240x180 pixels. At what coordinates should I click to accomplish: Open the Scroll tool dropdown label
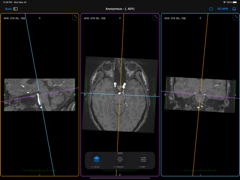coord(95,167)
